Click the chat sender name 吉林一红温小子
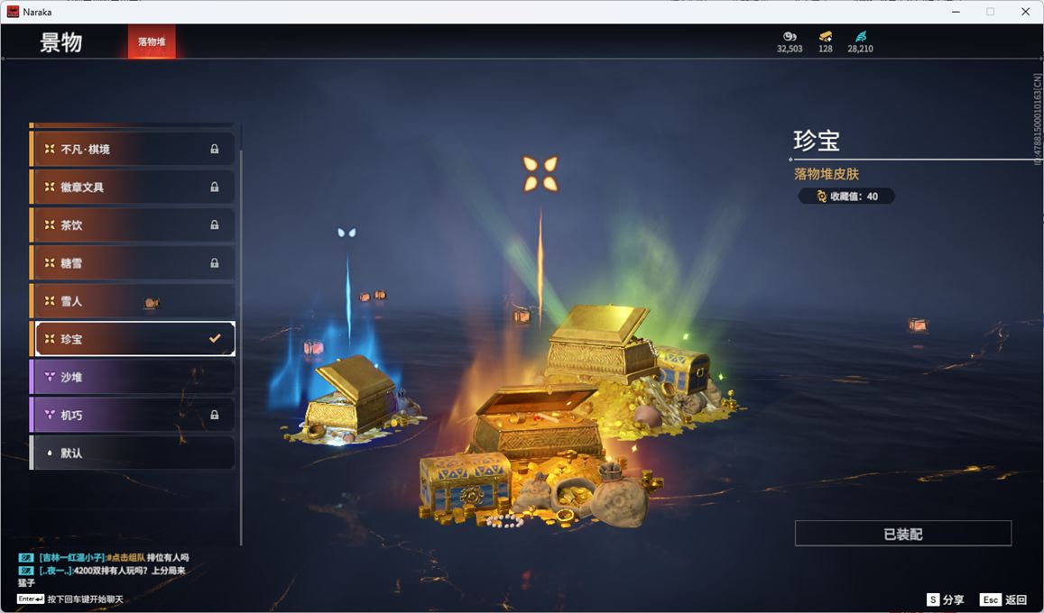This screenshot has width=1044, height=613. point(71,557)
